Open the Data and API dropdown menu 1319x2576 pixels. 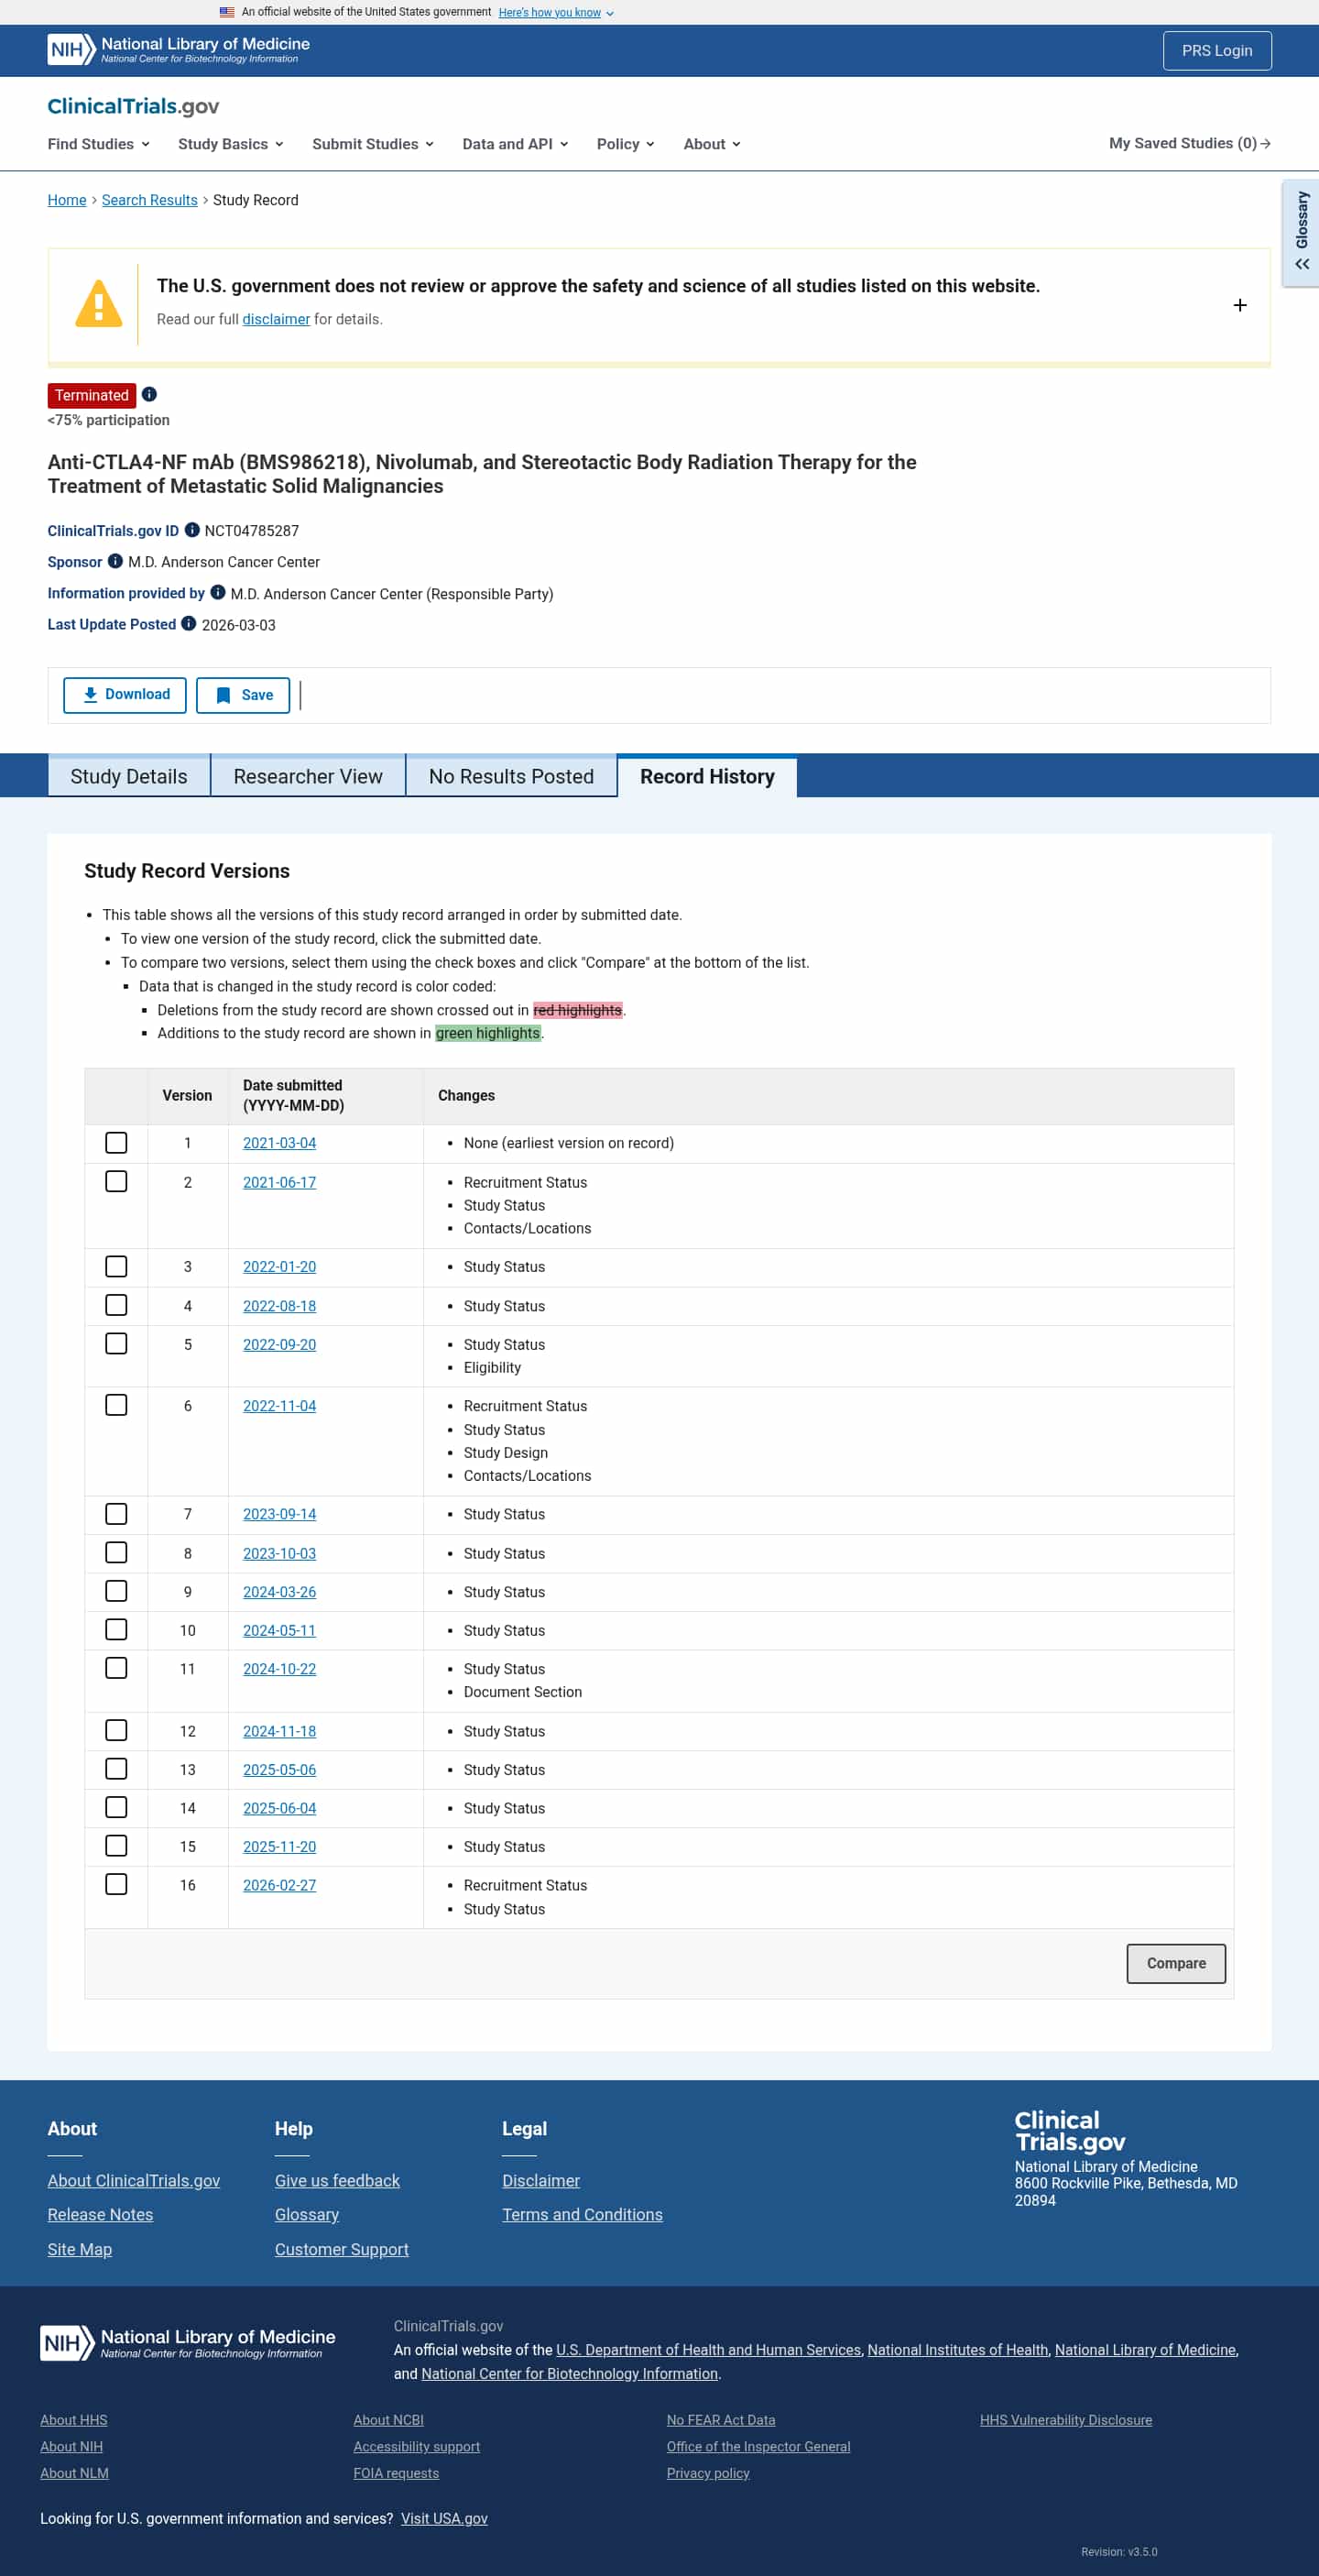[x=516, y=144]
